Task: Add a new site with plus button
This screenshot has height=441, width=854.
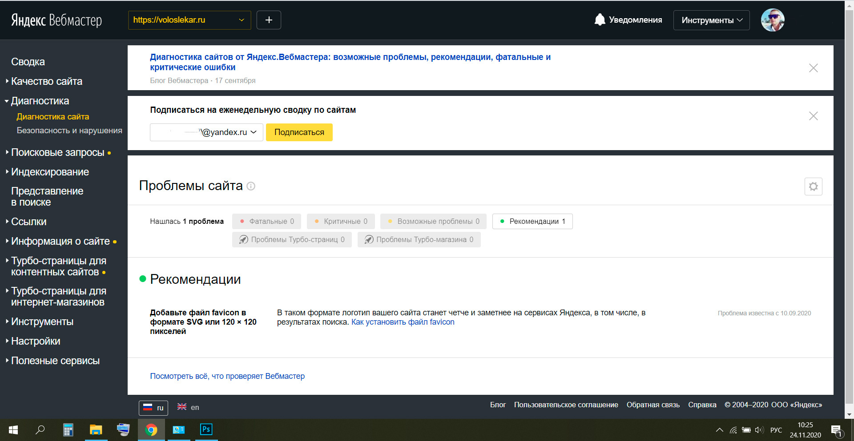Action: [x=269, y=20]
